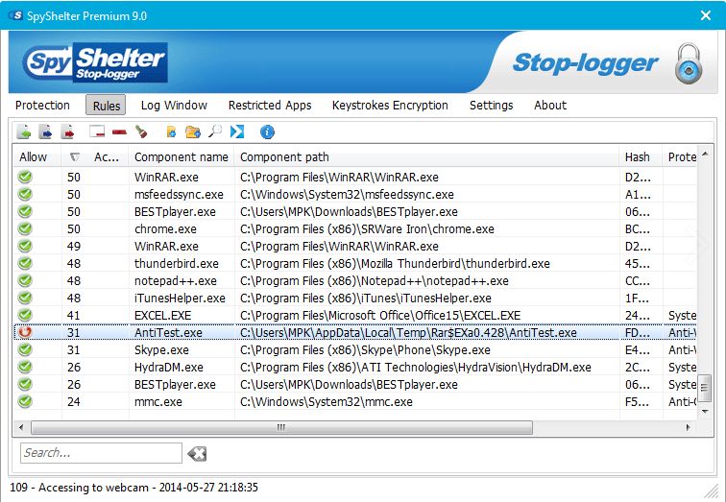Screen dimensions: 726x502
Task: Click iTunesHelper.exe component name
Action: tap(180, 298)
